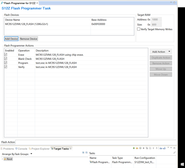The image size is (185, 168).
Task: Click the move task down arrow icon
Action: click(157, 148)
